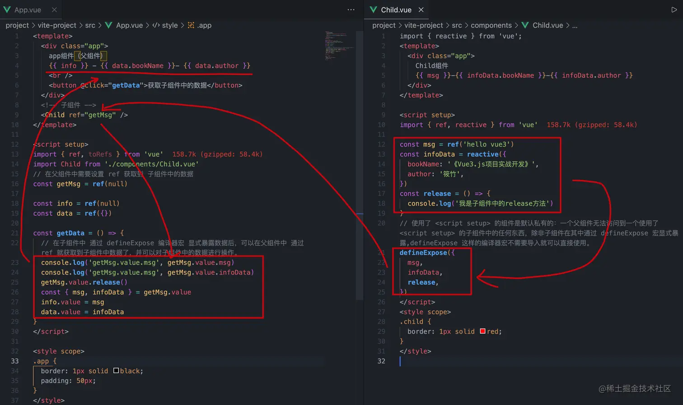The height and width of the screenshot is (405, 683).
Task: Click 'getData' in the @click attribute
Action: pos(126,85)
